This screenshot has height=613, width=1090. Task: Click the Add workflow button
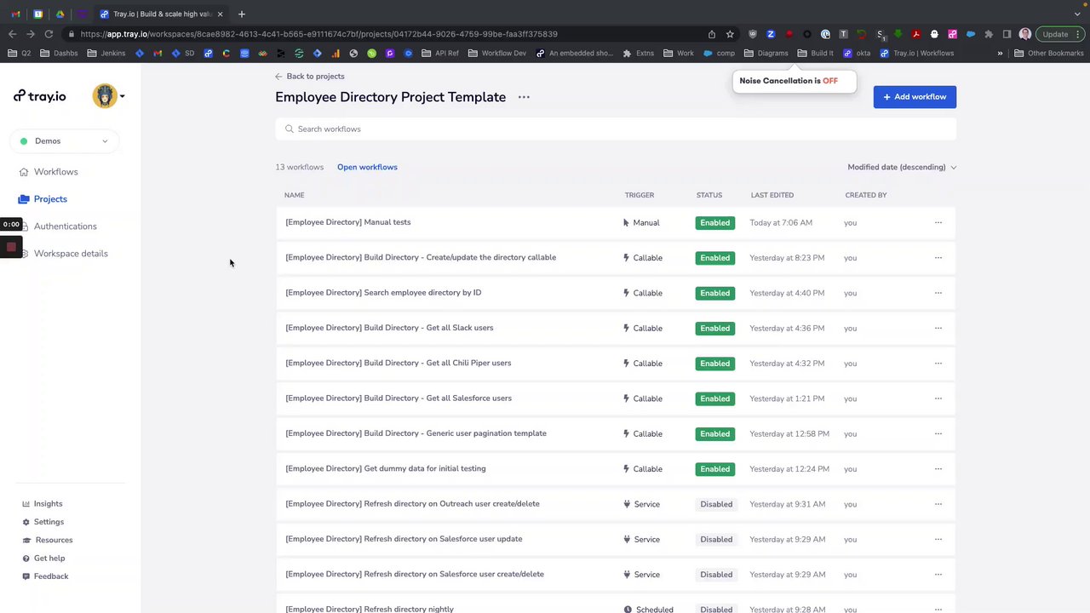pos(915,97)
